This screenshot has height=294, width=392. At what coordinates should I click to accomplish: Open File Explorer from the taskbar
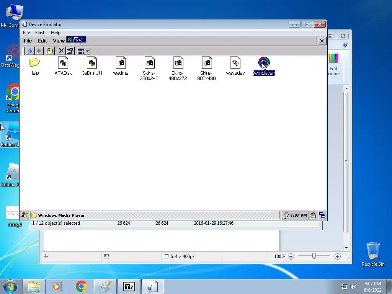click(34, 286)
